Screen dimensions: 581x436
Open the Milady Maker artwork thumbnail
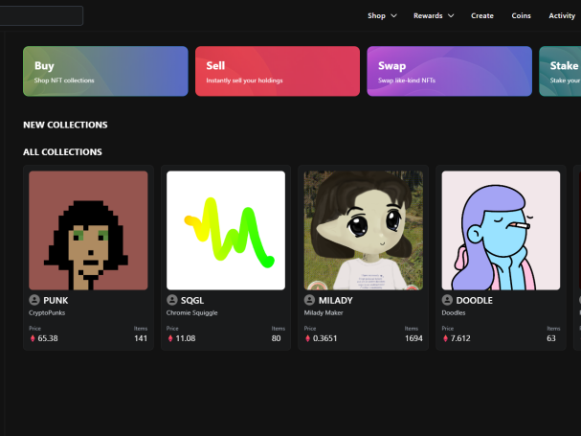[364, 230]
